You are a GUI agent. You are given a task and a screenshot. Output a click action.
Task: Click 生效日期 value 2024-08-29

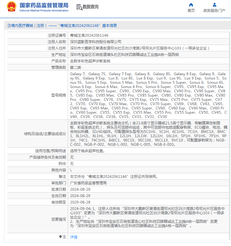tap(80, 196)
